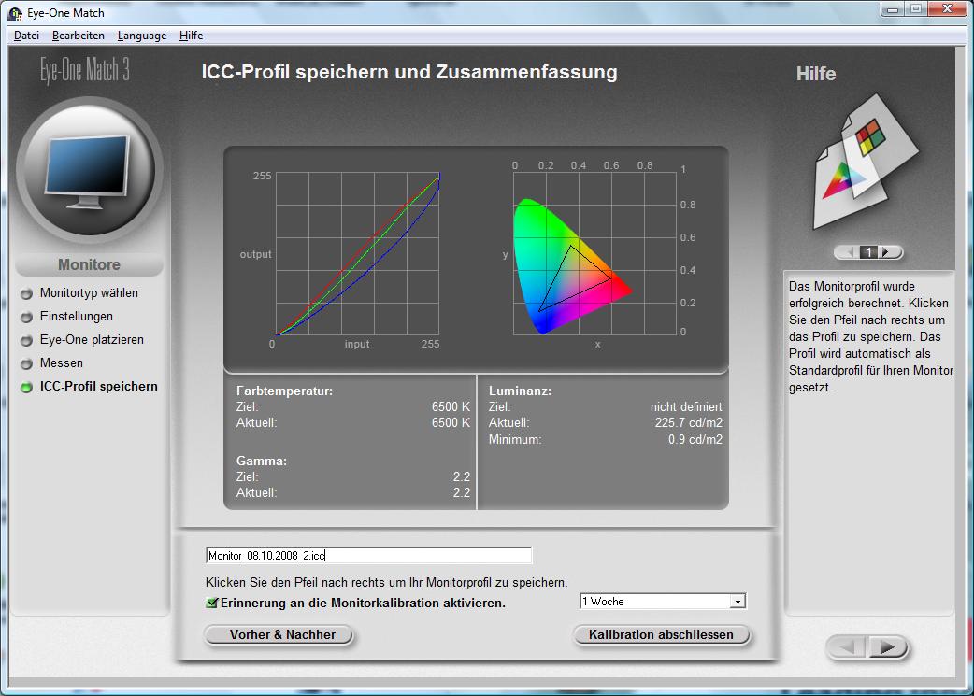974x696 pixels.
Task: Click the forward arrow to save the profile
Action: pyautogui.click(x=888, y=647)
